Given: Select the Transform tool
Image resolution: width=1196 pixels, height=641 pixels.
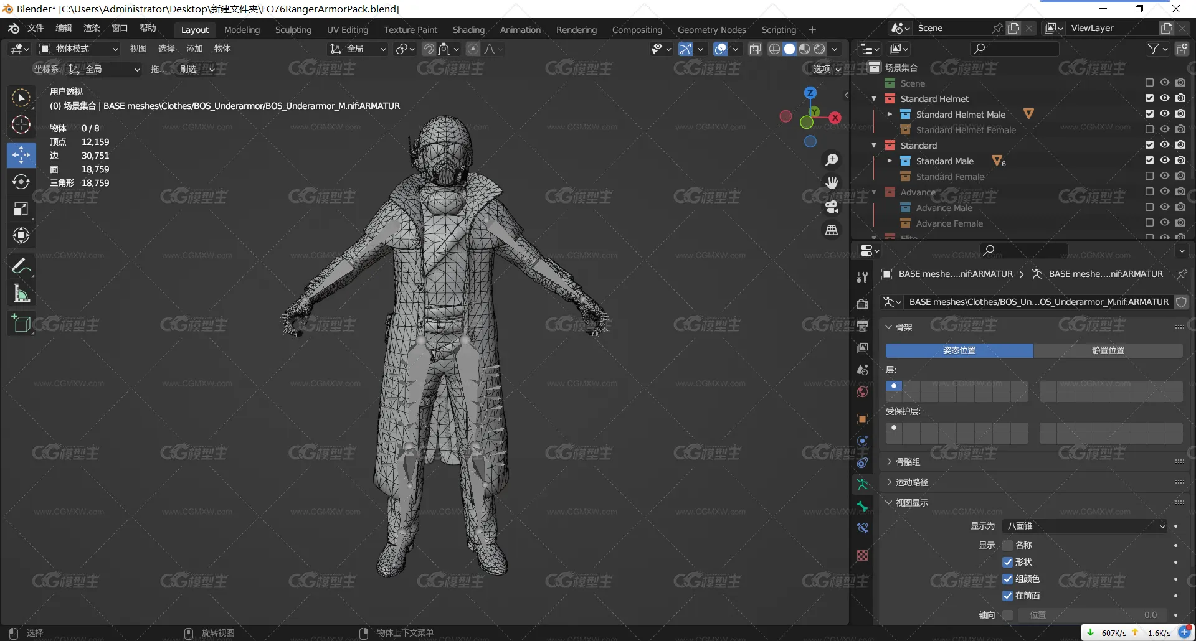Looking at the screenshot, I should pyautogui.click(x=21, y=236).
